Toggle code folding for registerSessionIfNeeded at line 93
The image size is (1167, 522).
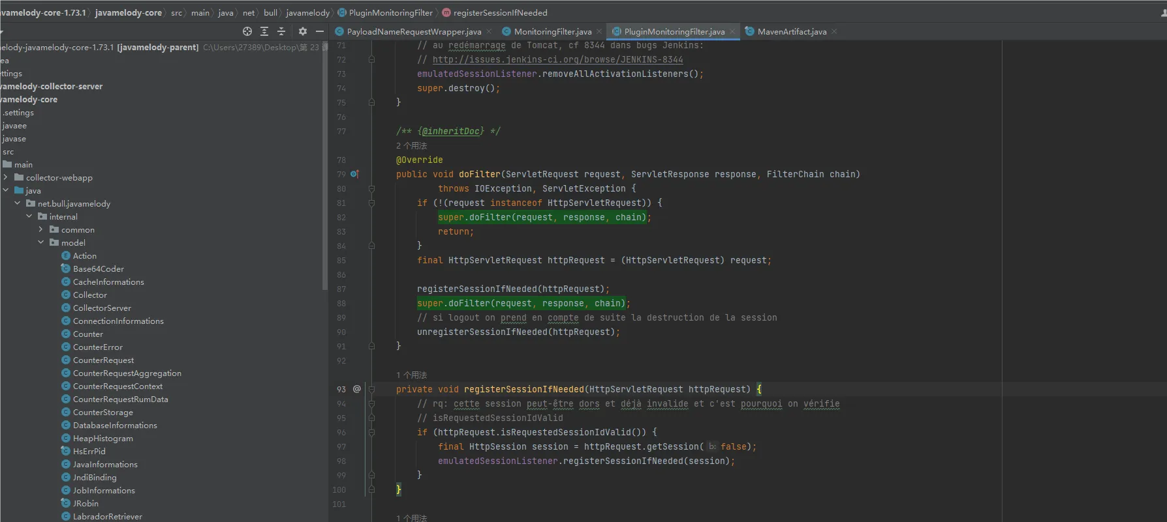tap(371, 389)
